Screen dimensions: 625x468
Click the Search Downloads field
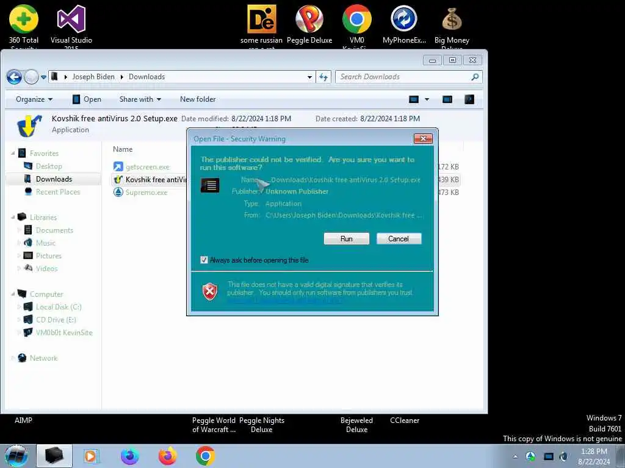click(403, 77)
